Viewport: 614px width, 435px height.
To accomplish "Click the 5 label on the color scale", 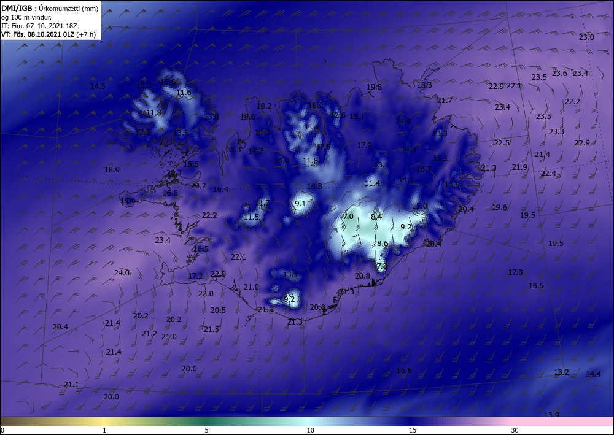I will [x=206, y=431].
